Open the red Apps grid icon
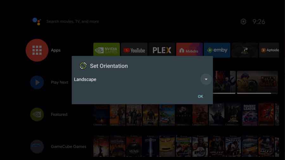This screenshot has height=160, width=285. click(x=37, y=50)
